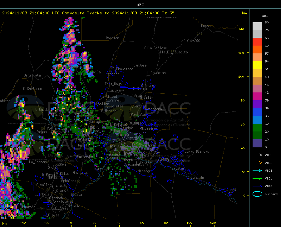The height and width of the screenshot is (227, 281).
Task: Click the cyan VBCT arrow legend icon
Action: (x=257, y=170)
